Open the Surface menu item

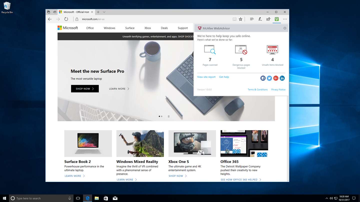pyautogui.click(x=130, y=28)
